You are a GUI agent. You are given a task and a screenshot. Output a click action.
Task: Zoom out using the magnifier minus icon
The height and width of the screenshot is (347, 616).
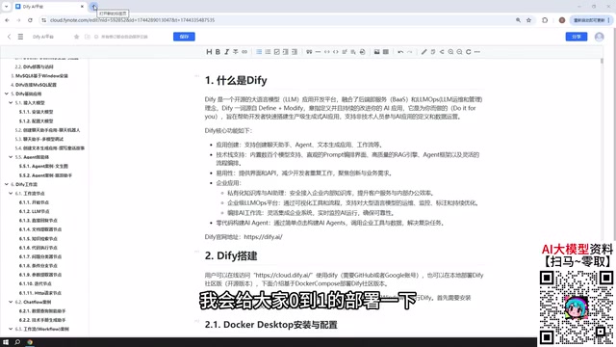459,52
